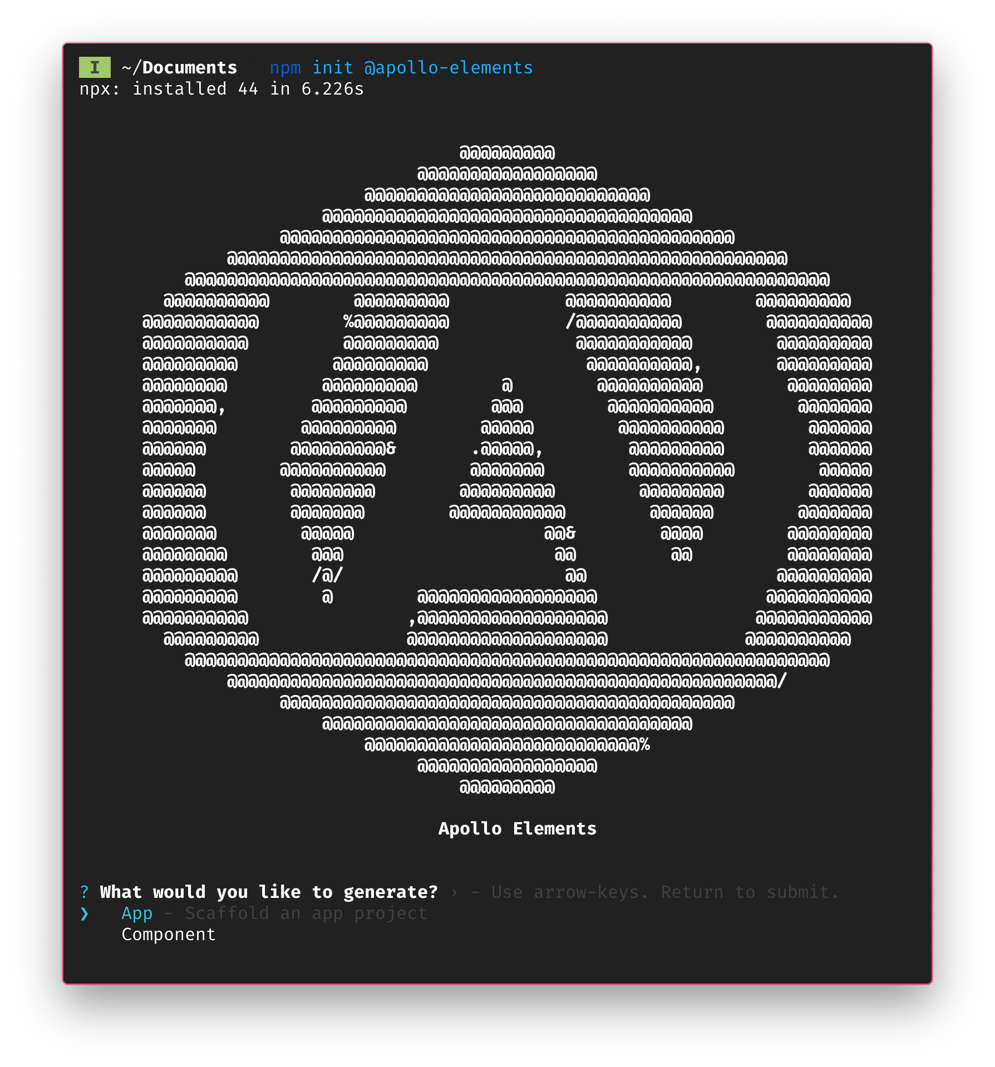
Task: Click the 'npx: installed 44 in 6.226s' line
Action: [x=221, y=89]
